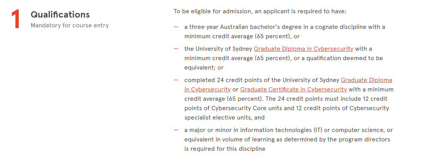Viewport: 421px width, 159px height.
Task: Click the "Mandatory for course entry" subtitle
Action: tap(70, 26)
